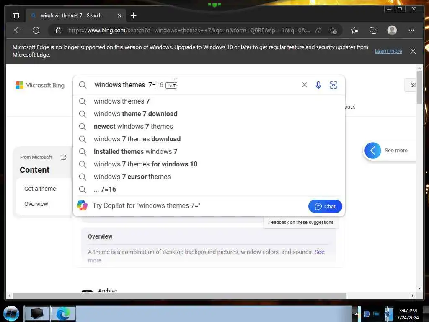Select the '... 7=16' suggestion
Screen dimensions: 429x322
click(209, 190)
